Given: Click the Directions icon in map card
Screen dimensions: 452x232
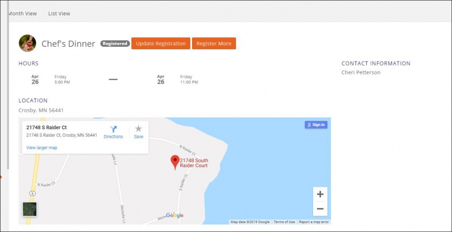Looking at the screenshot, I should [113, 129].
